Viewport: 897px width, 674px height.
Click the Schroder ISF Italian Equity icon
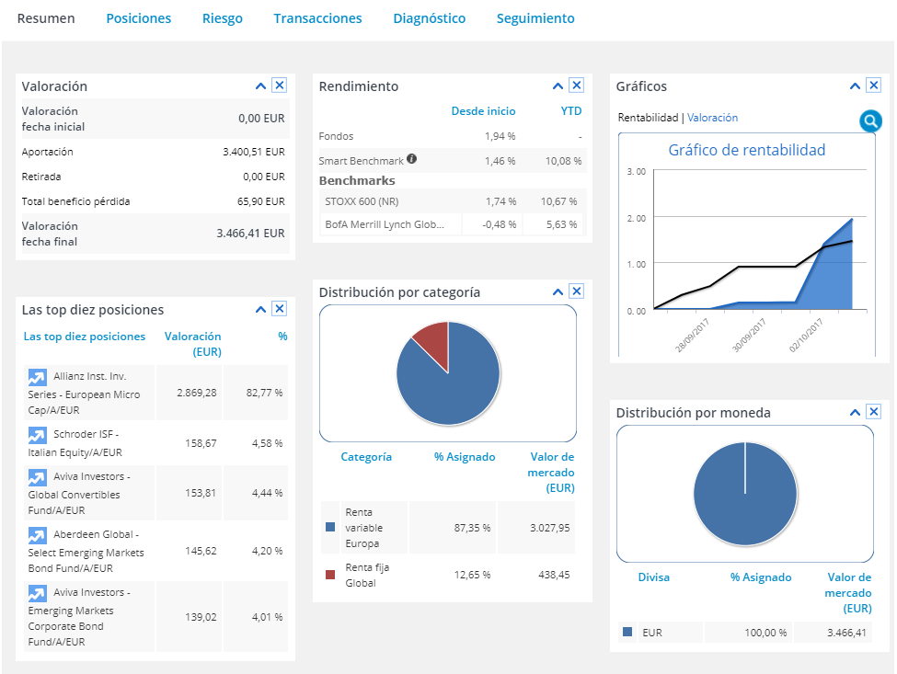click(37, 435)
